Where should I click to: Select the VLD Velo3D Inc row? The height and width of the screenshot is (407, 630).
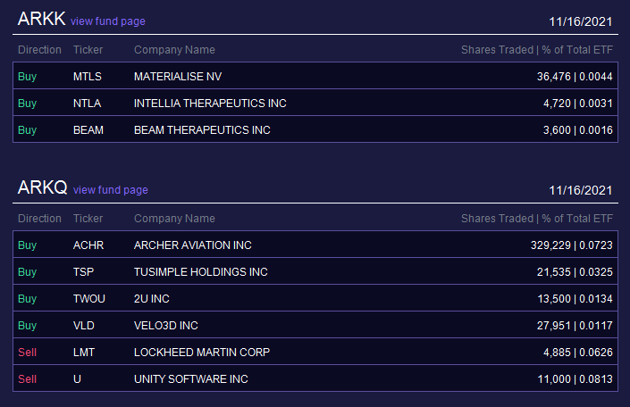(315, 325)
